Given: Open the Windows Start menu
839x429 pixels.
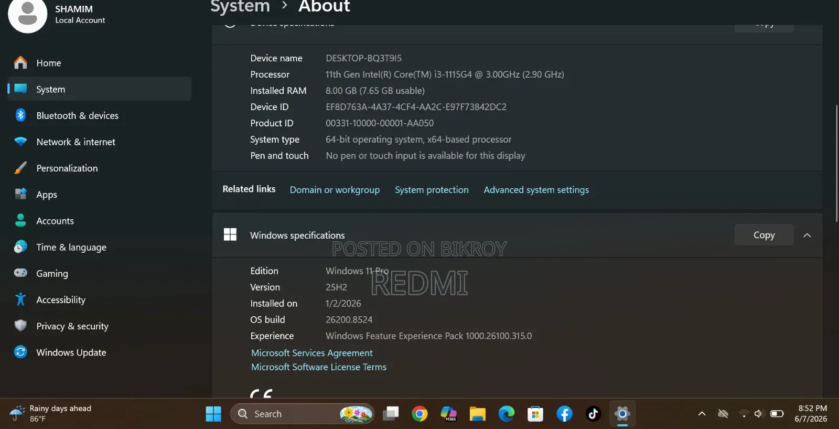Looking at the screenshot, I should click(213, 414).
